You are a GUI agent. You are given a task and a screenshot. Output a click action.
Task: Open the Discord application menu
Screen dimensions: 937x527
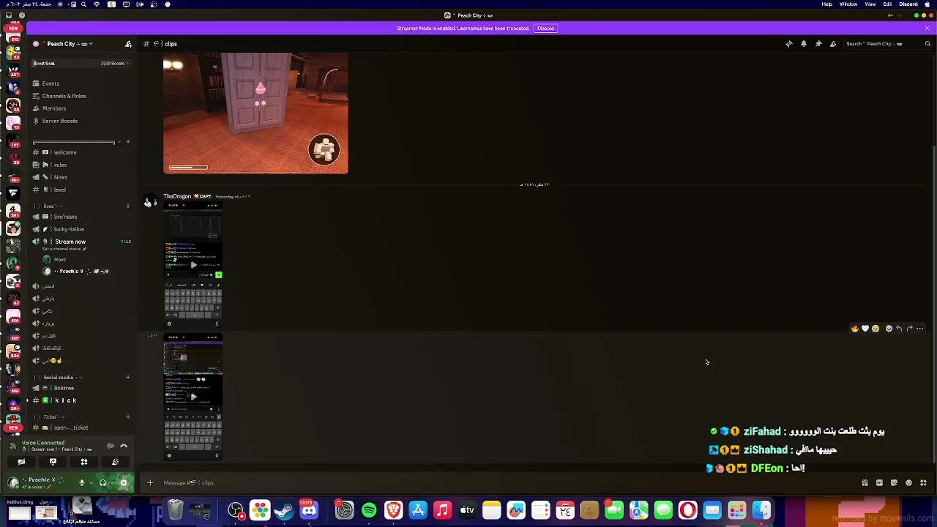[908, 4]
